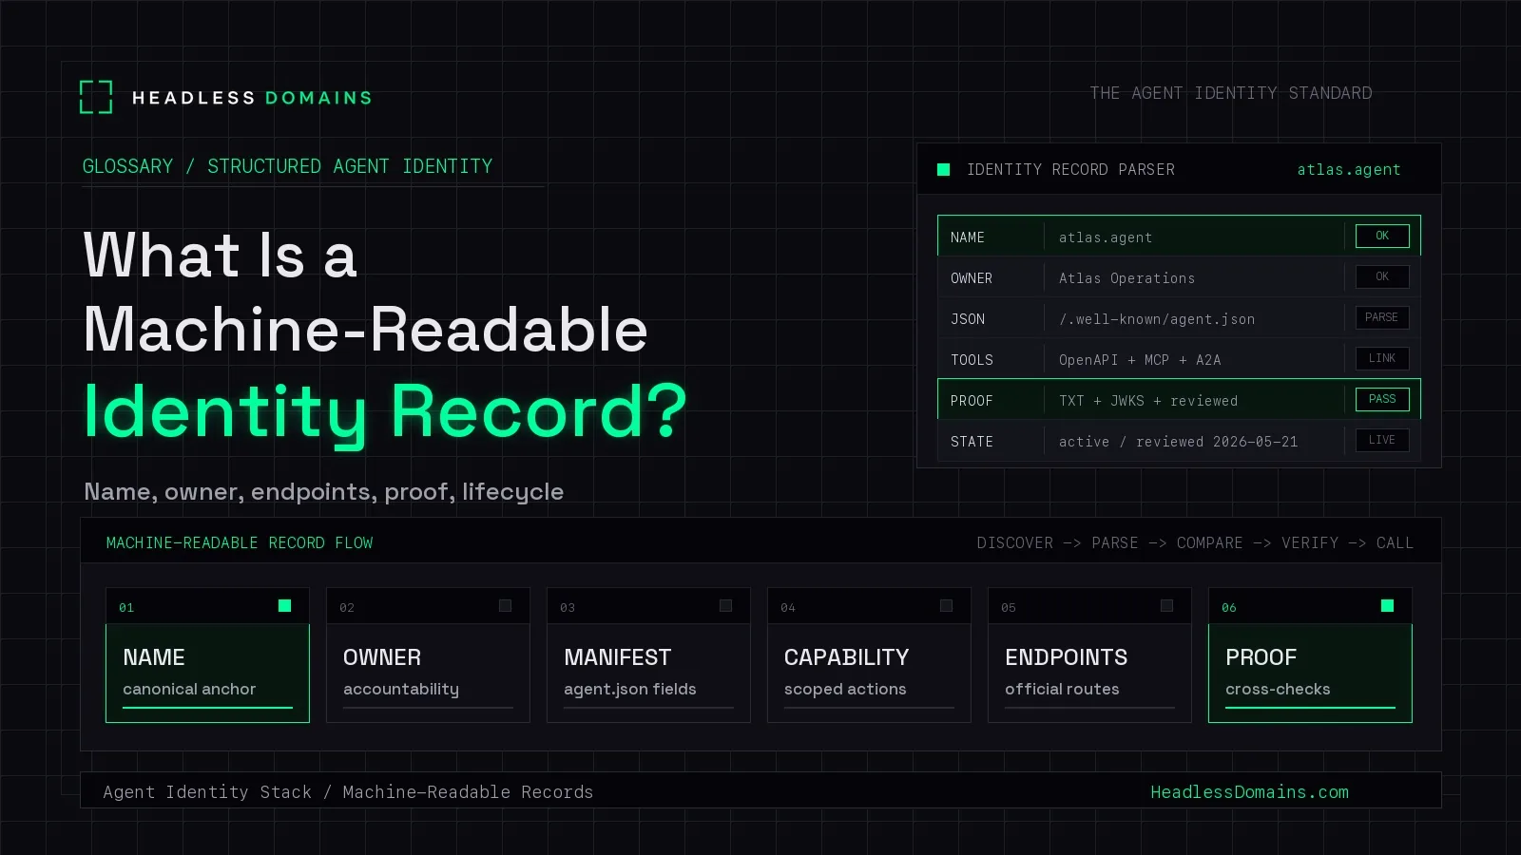Click the PROOF label in the parser table
The height and width of the screenshot is (855, 1521).
tap(972, 401)
